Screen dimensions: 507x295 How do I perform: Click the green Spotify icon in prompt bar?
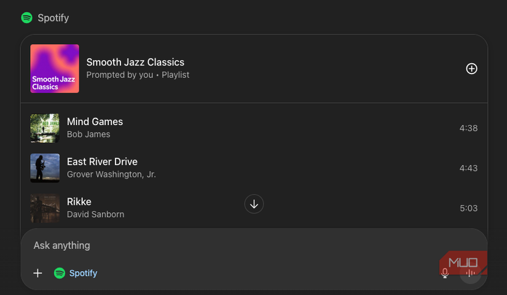click(x=60, y=273)
